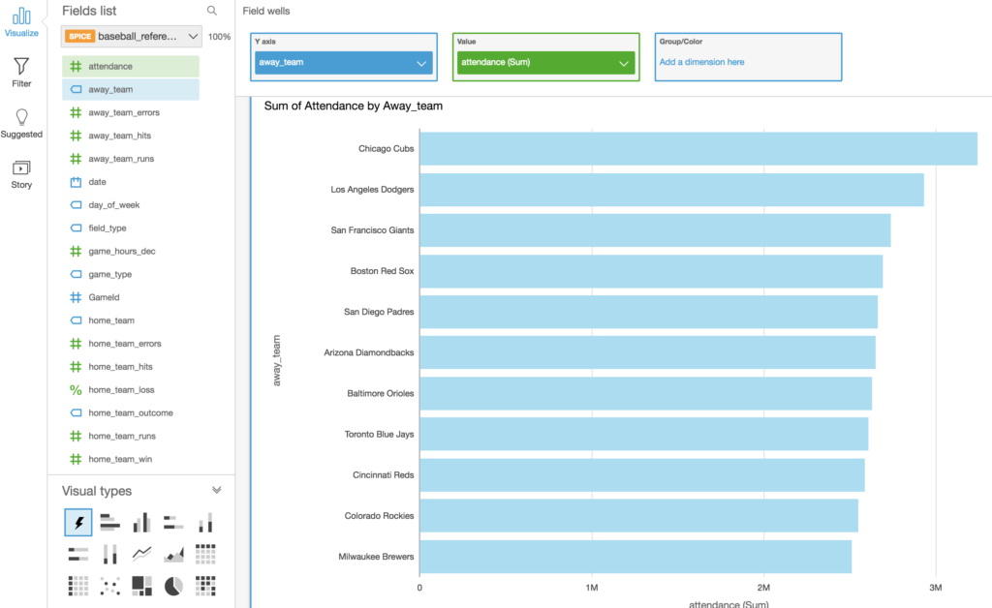Open the Filter pane from the sidebar

click(x=21, y=73)
